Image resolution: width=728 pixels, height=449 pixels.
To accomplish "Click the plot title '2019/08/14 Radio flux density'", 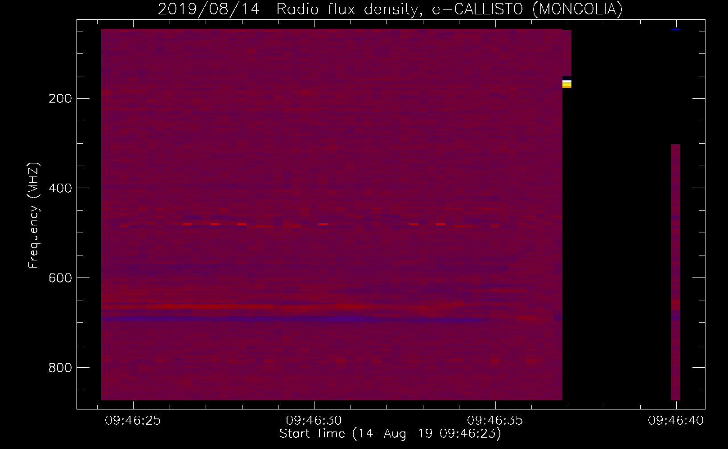I will pos(288,9).
